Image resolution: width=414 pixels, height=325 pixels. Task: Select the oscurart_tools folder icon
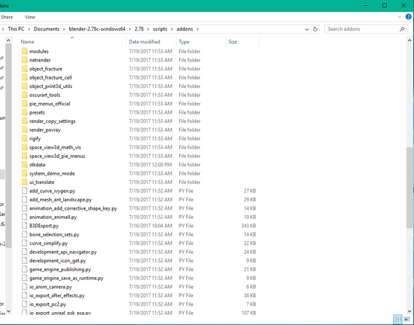tap(25, 95)
